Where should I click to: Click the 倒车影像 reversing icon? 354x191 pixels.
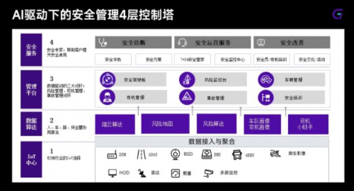[x=275, y=154]
